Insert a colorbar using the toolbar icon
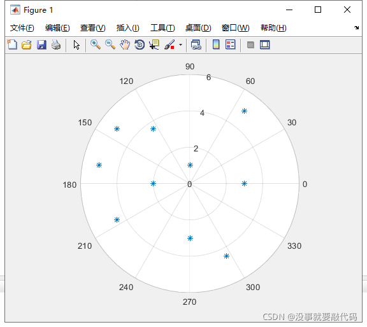367x327 pixels. pyautogui.click(x=216, y=45)
